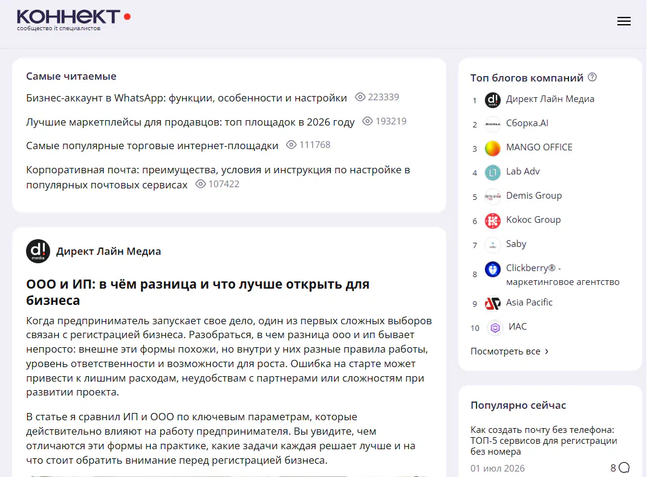
Task: Click Сборка.AI blog logo
Action: 492,124
